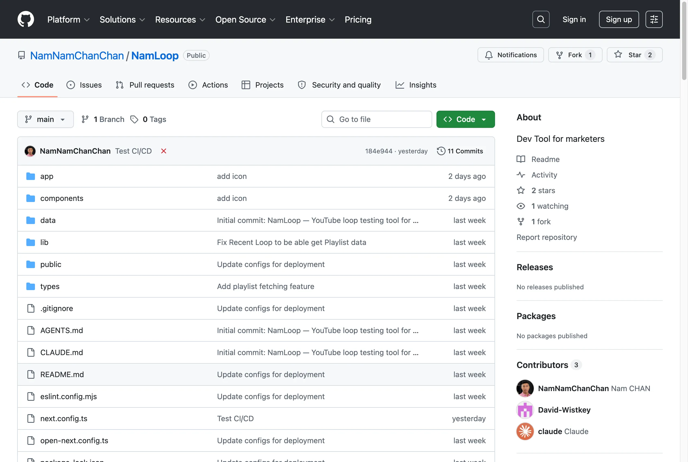This screenshot has height=462, width=688.
Task: Click the book icon beside Readme
Action: pyautogui.click(x=521, y=159)
